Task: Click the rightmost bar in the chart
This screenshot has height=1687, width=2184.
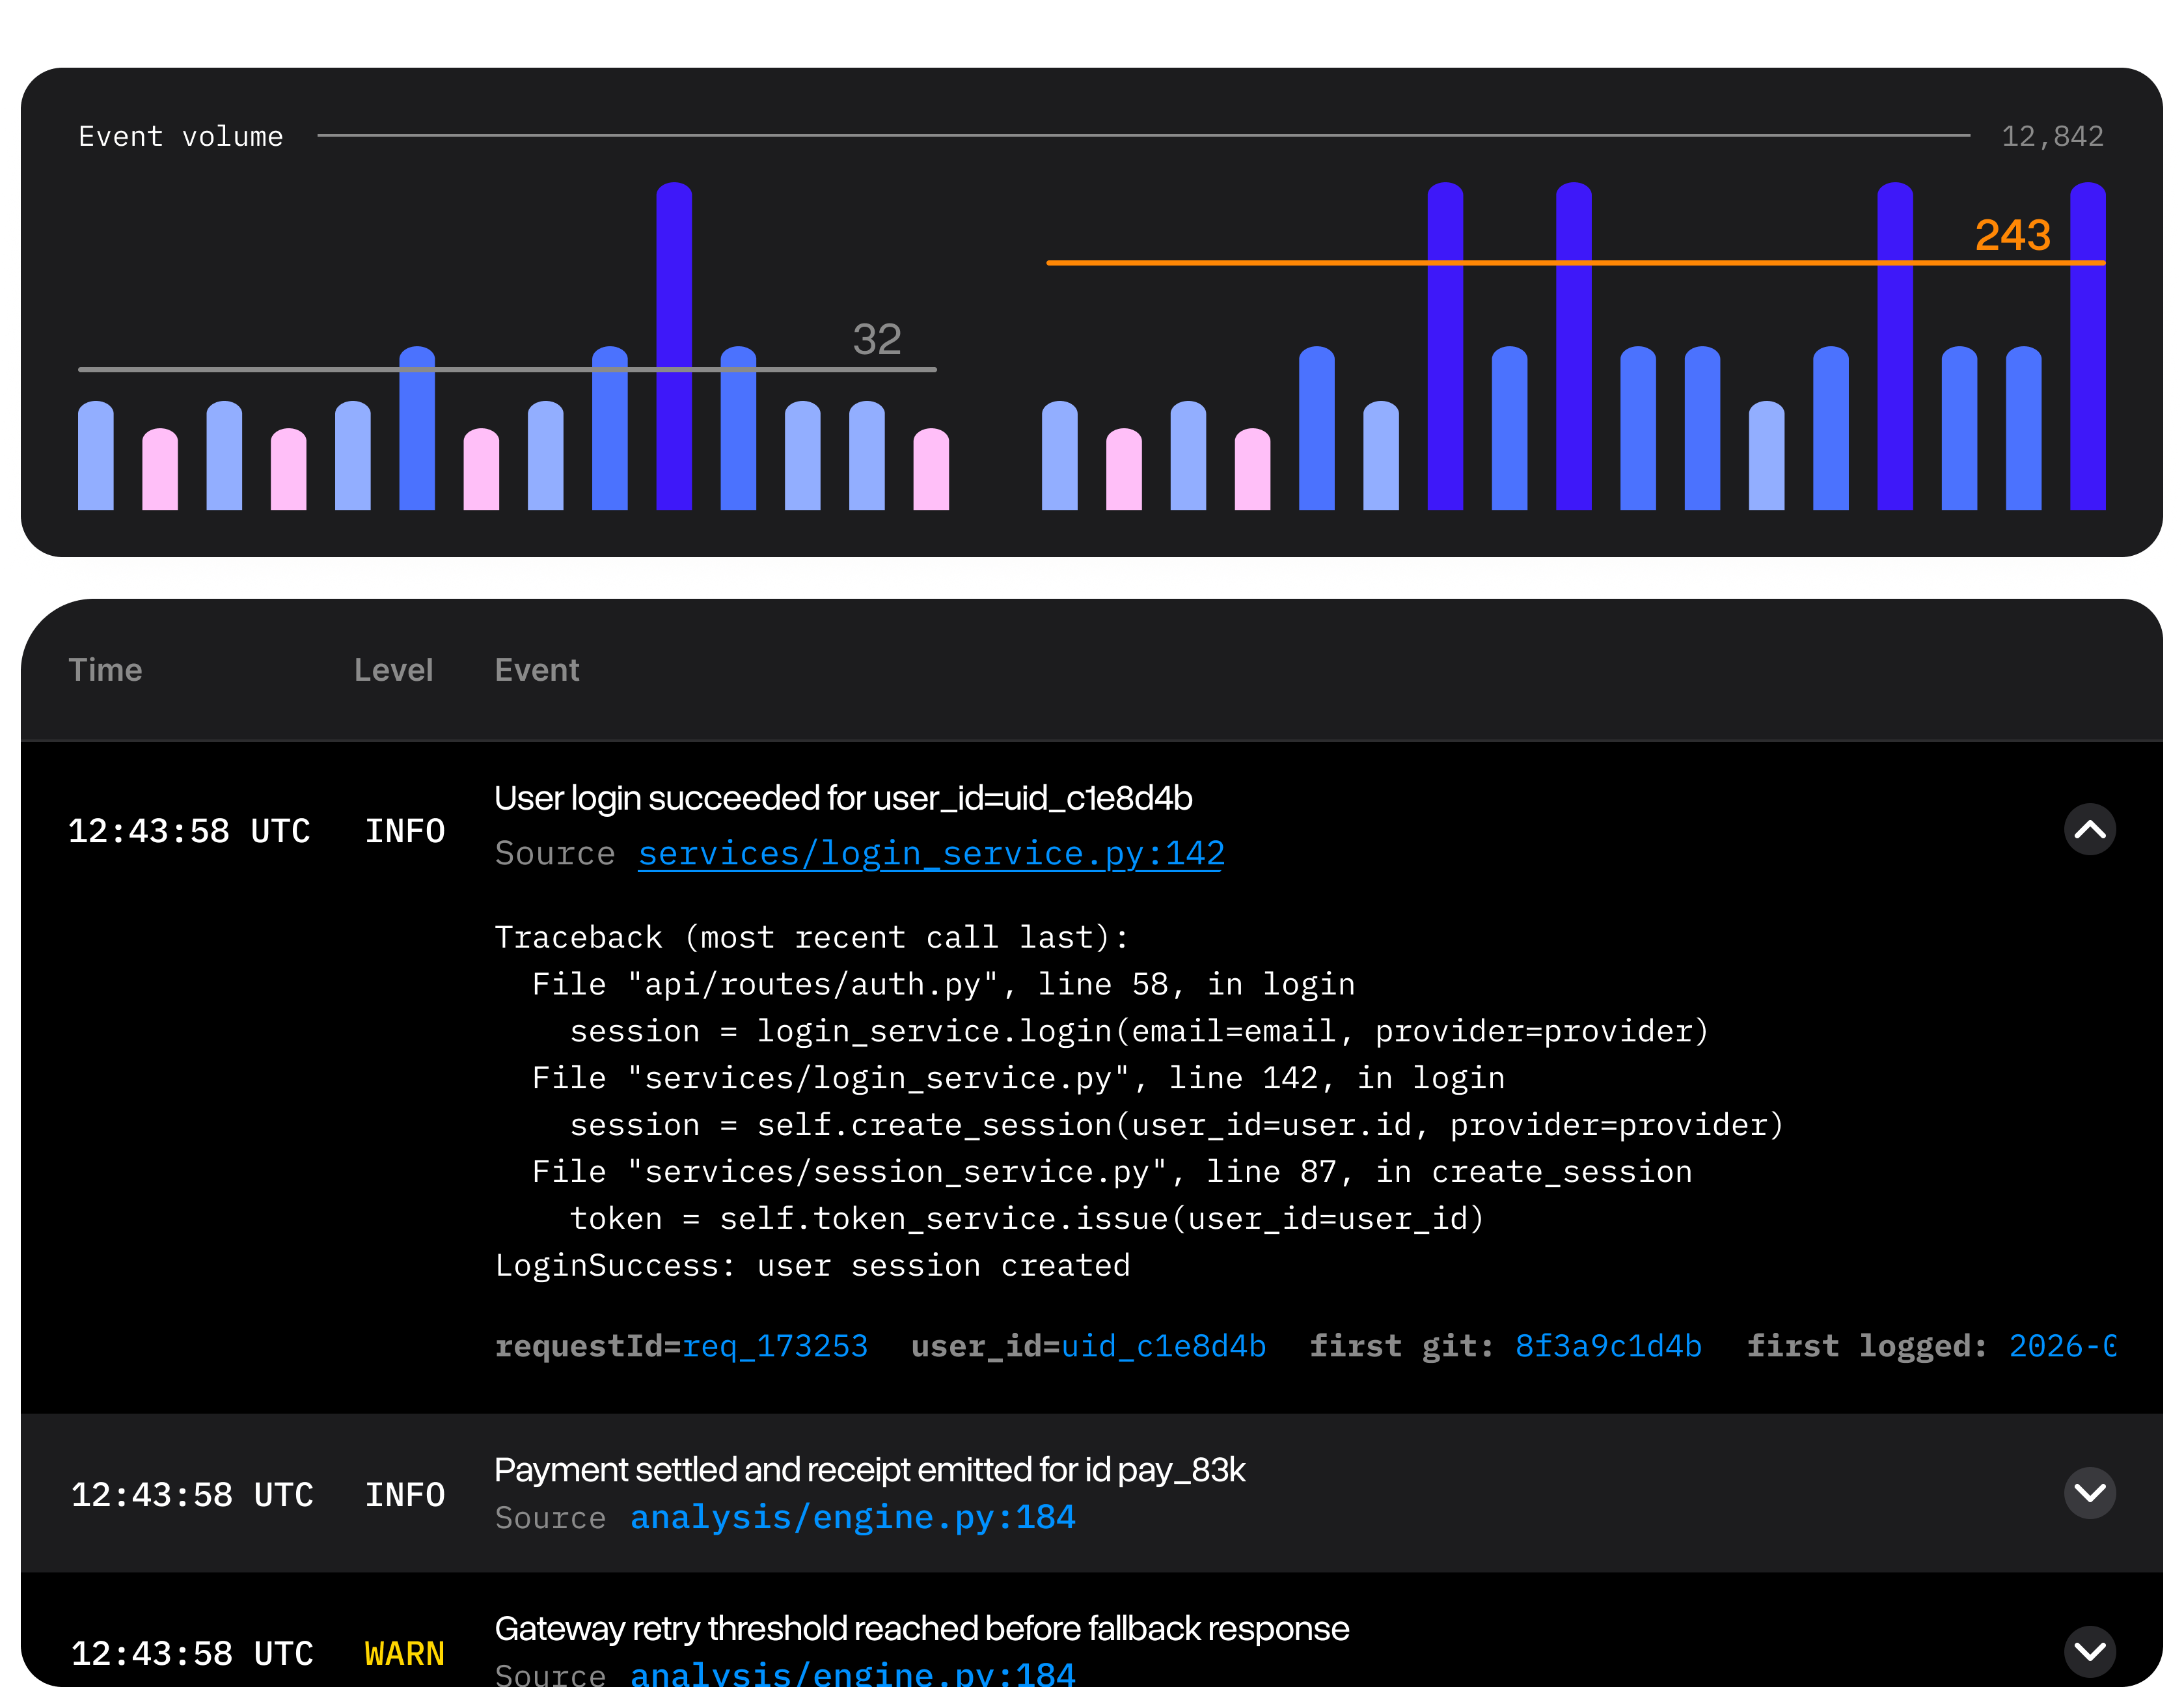Action: click(x=2087, y=346)
